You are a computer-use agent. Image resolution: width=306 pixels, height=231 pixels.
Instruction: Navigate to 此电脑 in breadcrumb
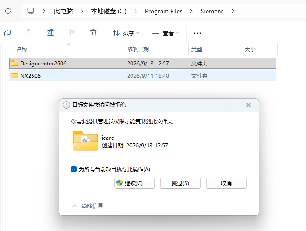(63, 11)
